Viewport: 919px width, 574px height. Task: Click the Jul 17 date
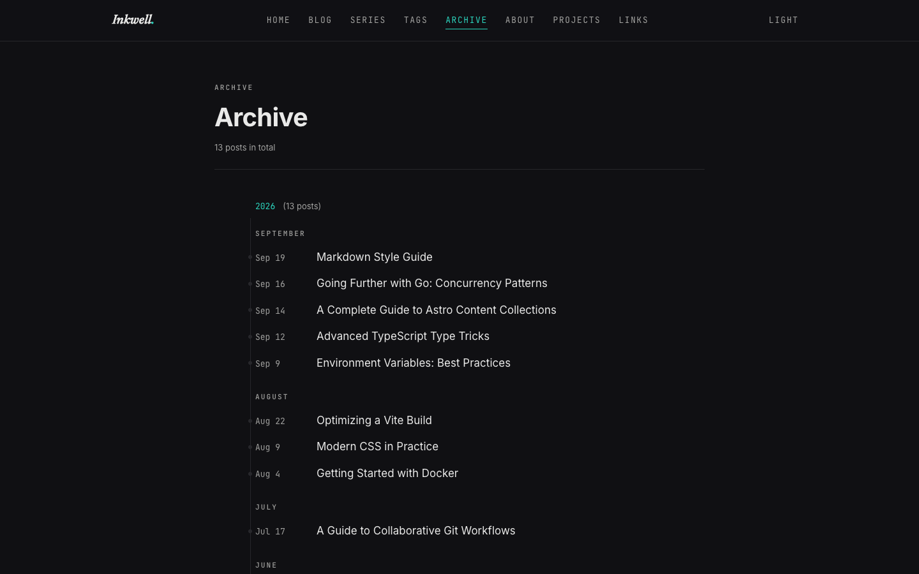[270, 531]
